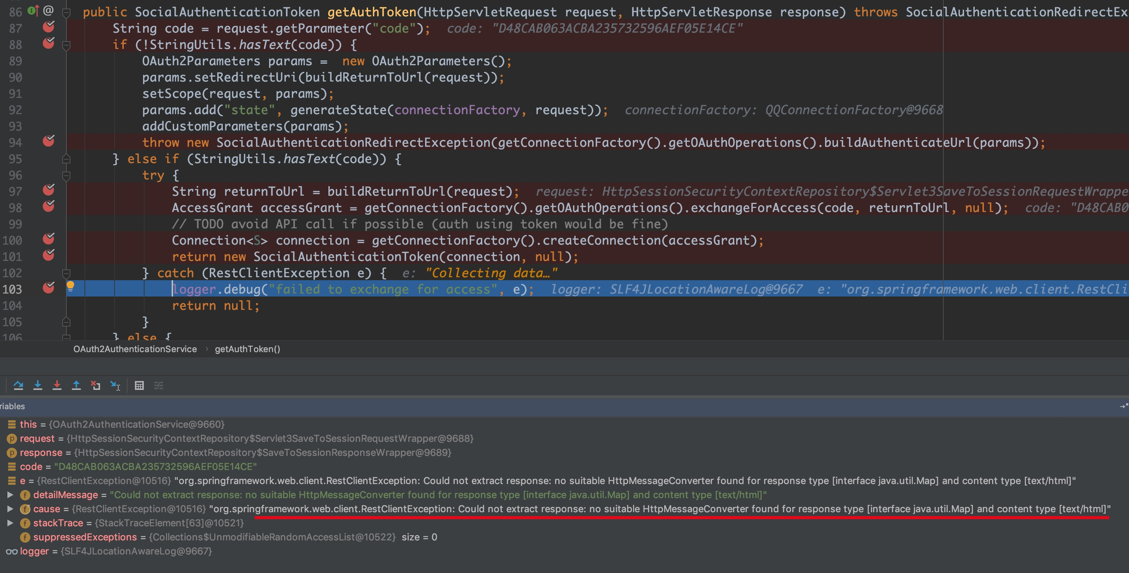Open the Evaluate Expression calculator icon
1129x573 pixels.
click(x=139, y=385)
